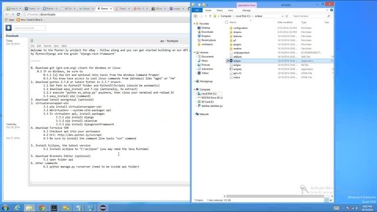The height and width of the screenshot is (212, 377).
Task: Open Chrome from the taskbar
Action: (x=42, y=208)
